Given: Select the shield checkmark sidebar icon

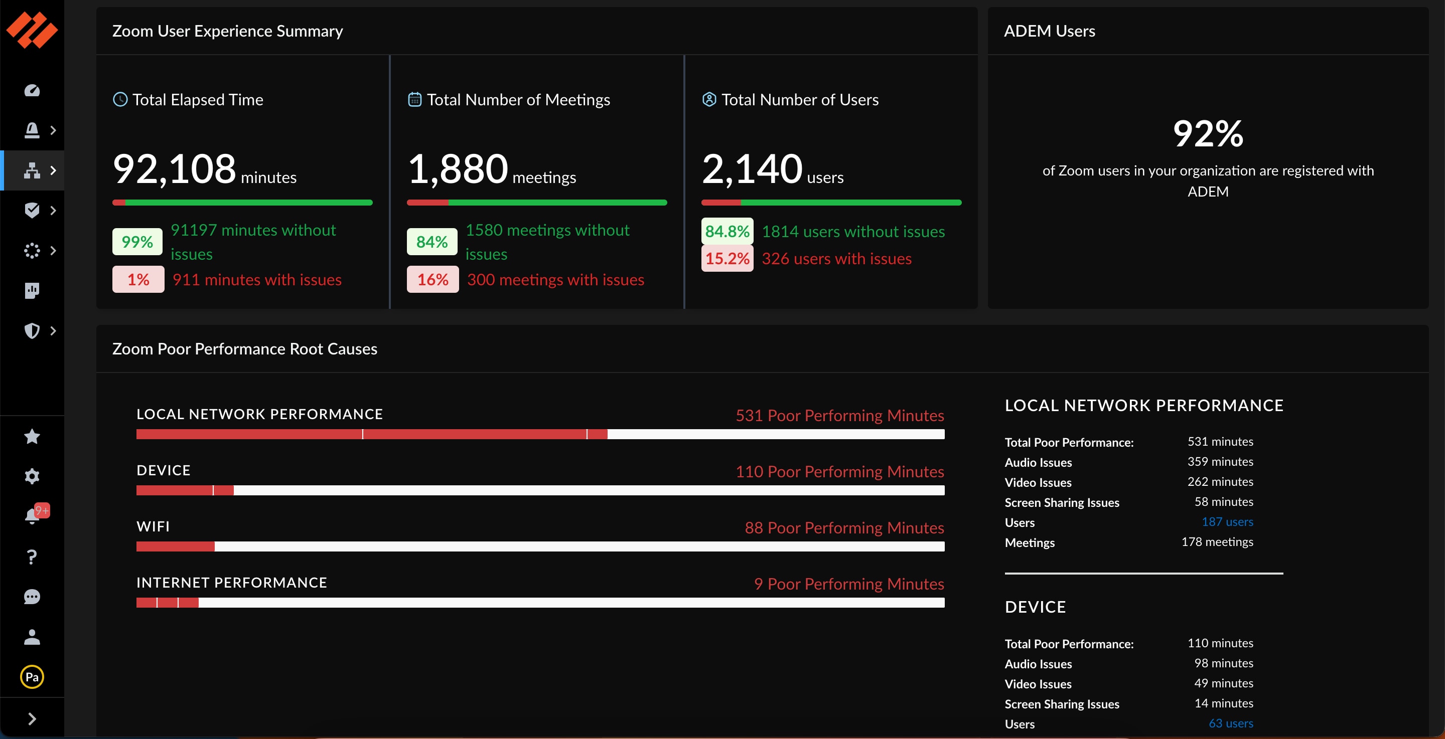Looking at the screenshot, I should [x=32, y=210].
